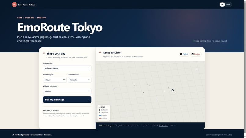The image size is (246, 138).
Task: Click the 'Offline route diagram' footer label
Action: pyautogui.click(x=106, y=126)
